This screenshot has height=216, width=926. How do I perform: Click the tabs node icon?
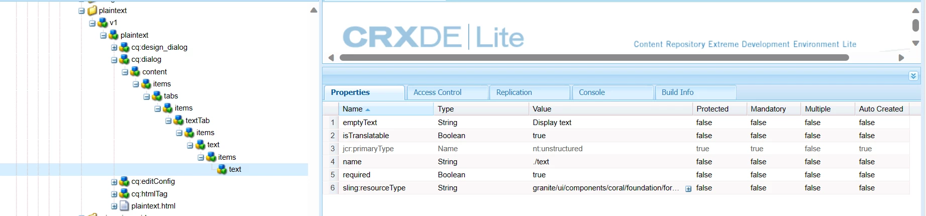(157, 96)
